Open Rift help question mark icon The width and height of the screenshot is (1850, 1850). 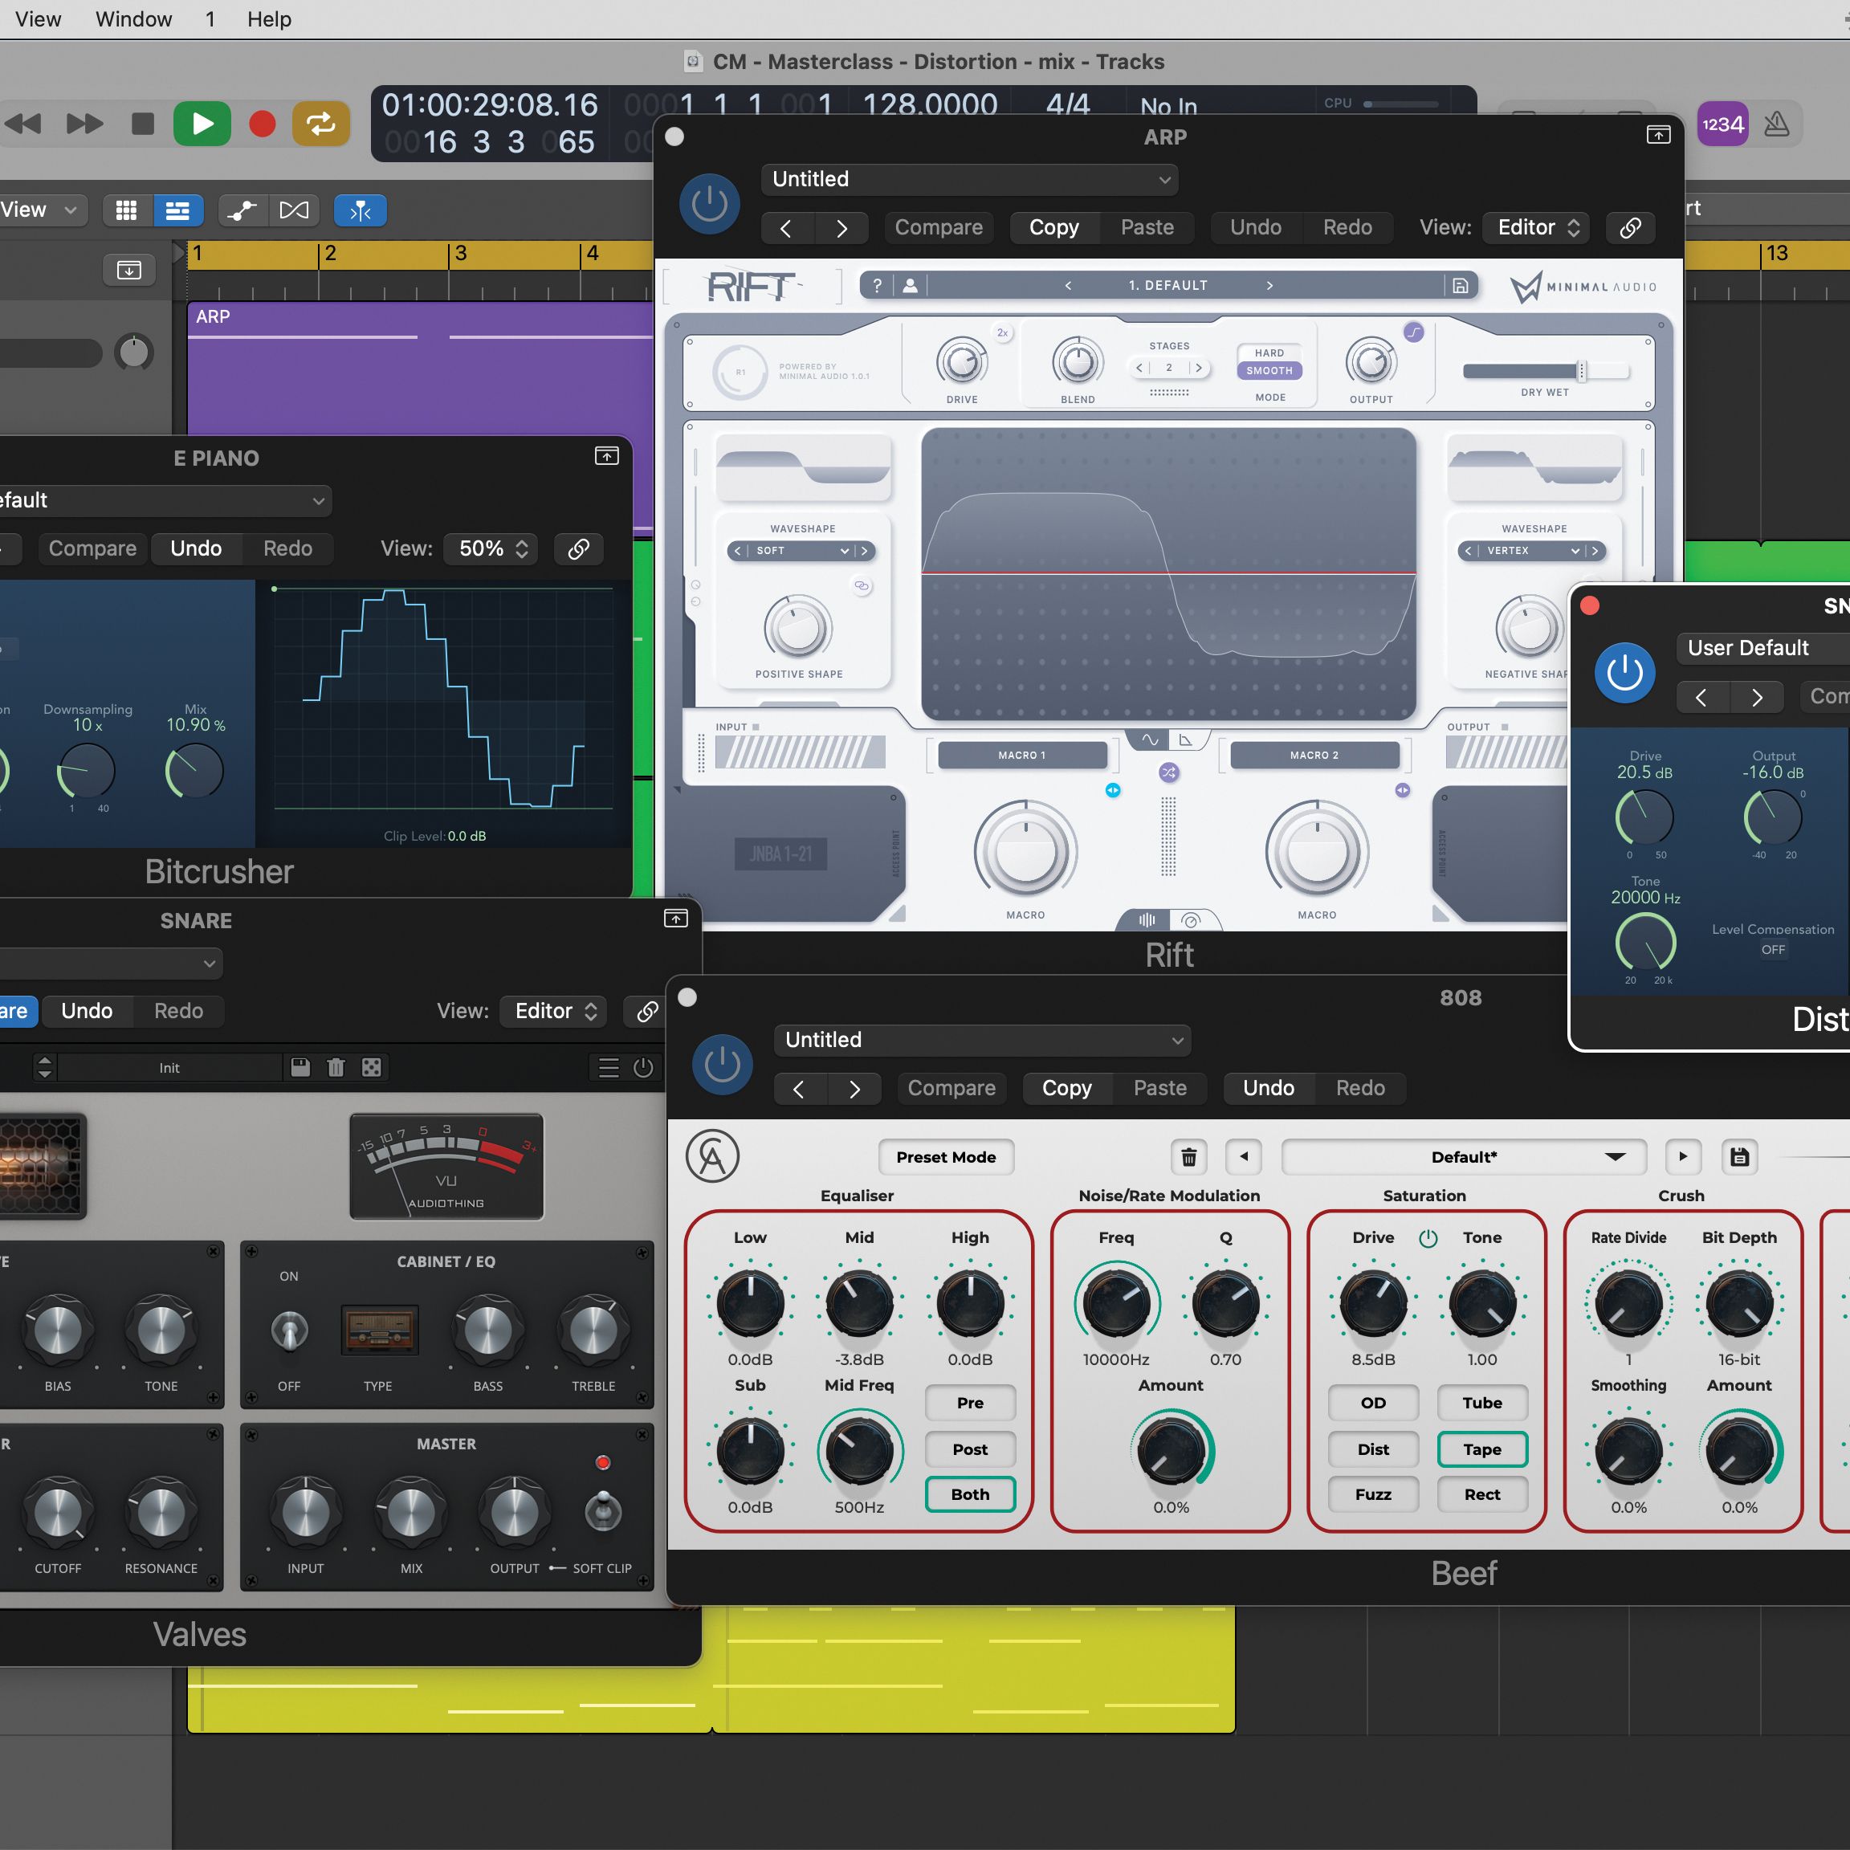pos(877,285)
